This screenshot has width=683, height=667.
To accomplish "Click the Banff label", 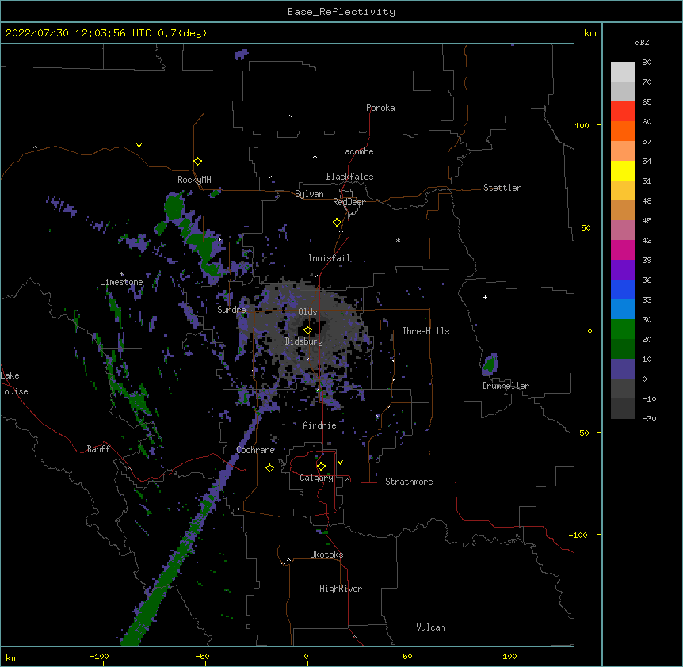I will click(98, 449).
